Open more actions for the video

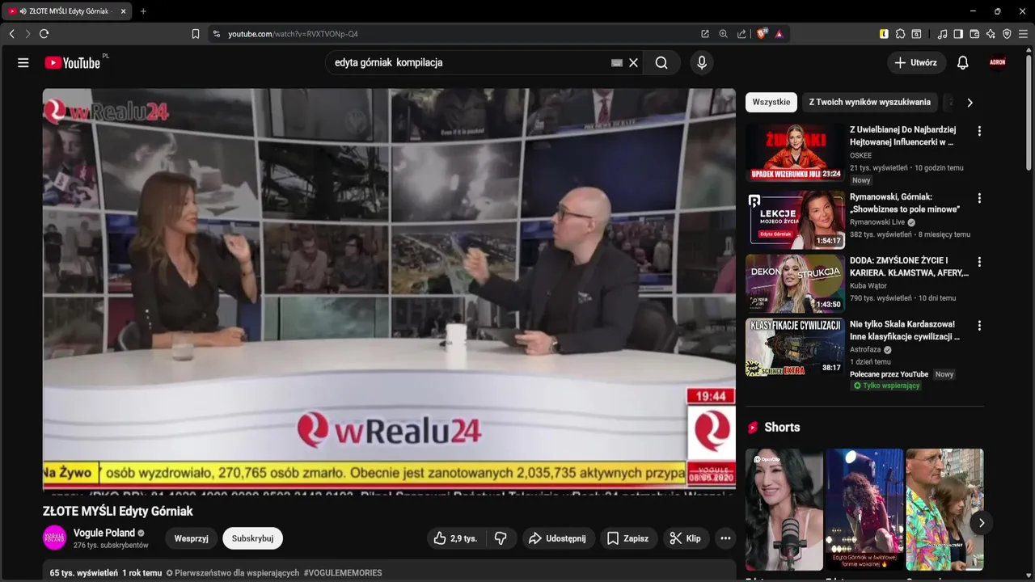(x=725, y=538)
